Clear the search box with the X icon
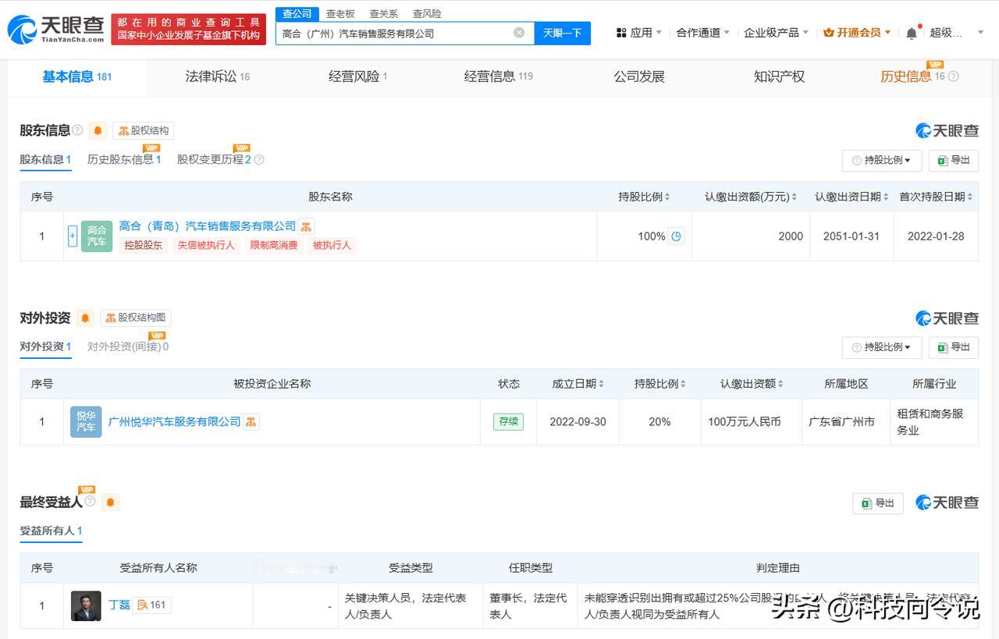The image size is (999, 639). coord(519,33)
